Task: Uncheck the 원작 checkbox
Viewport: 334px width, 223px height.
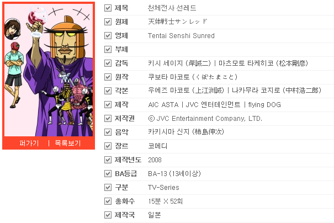Action: tap(108, 77)
